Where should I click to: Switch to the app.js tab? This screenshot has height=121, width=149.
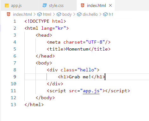point(20,5)
